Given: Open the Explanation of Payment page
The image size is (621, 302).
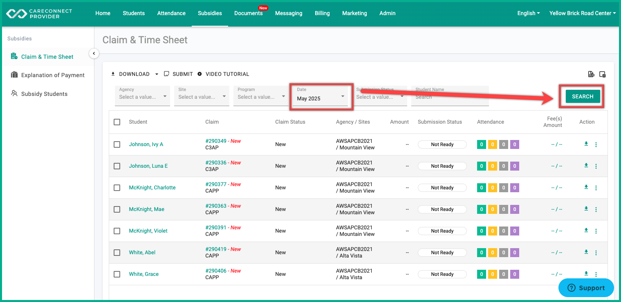Looking at the screenshot, I should [x=53, y=75].
